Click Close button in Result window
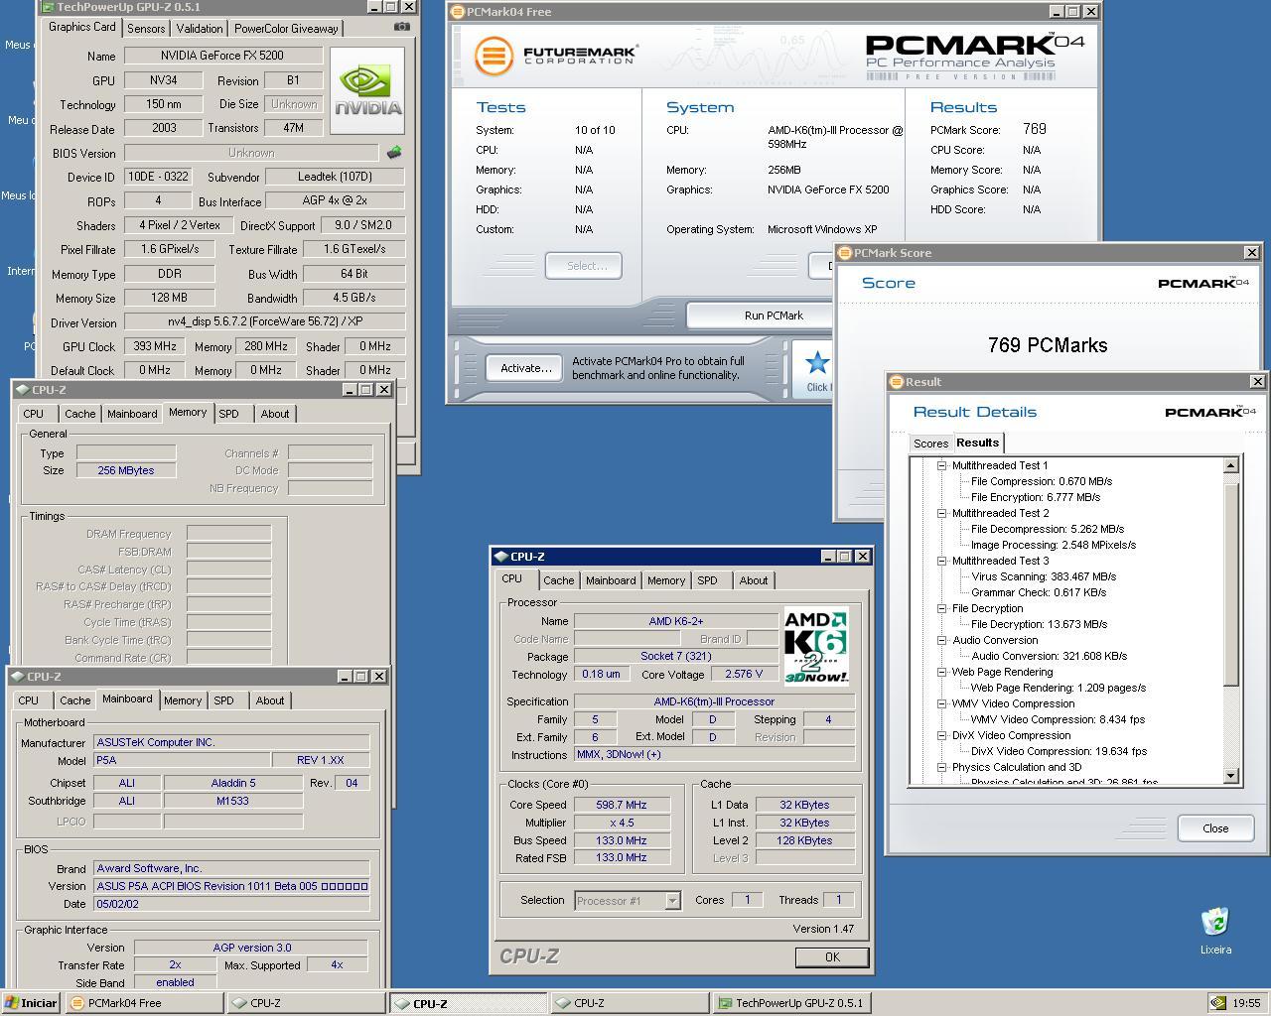The width and height of the screenshot is (1271, 1016). click(x=1215, y=828)
